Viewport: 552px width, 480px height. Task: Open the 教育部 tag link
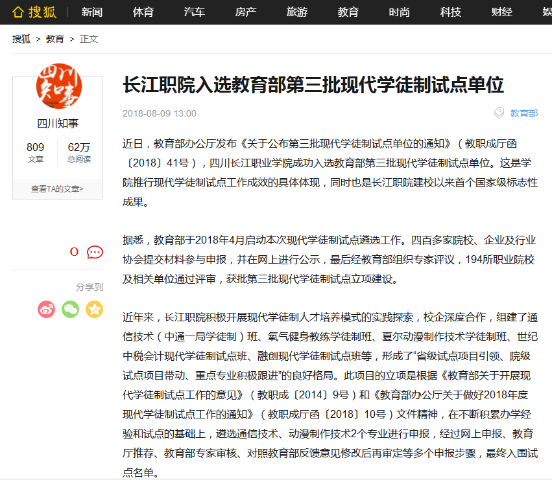(x=524, y=113)
